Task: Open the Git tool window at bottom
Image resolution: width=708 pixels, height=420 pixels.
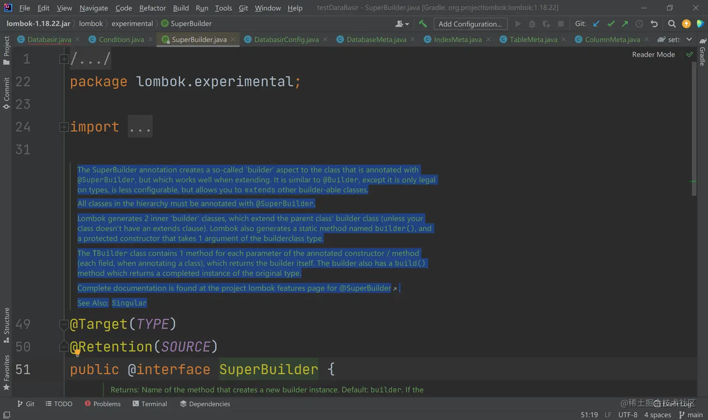Action: point(26,404)
